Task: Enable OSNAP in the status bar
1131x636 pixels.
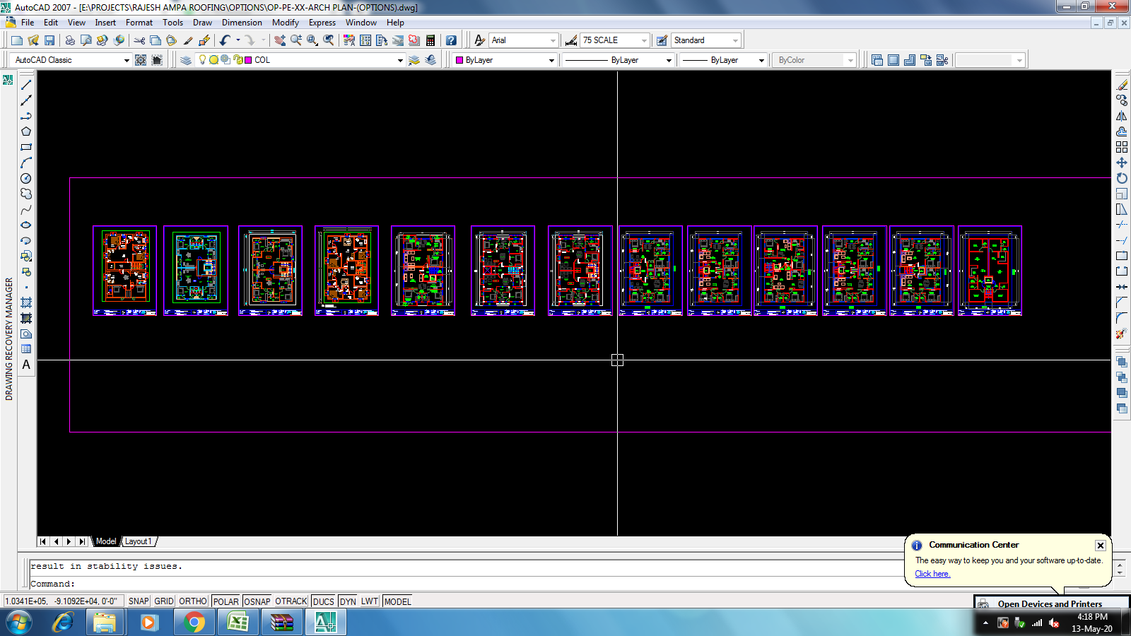Action: point(257,601)
